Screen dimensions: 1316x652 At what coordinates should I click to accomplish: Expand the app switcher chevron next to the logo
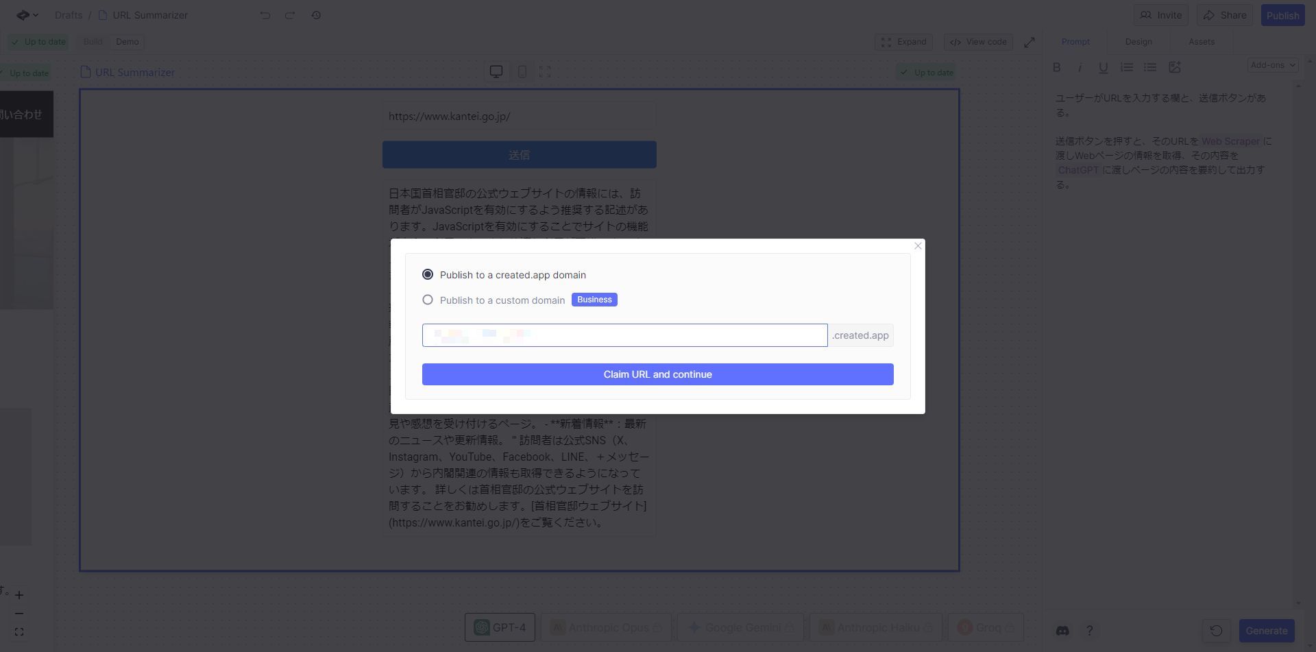point(36,14)
